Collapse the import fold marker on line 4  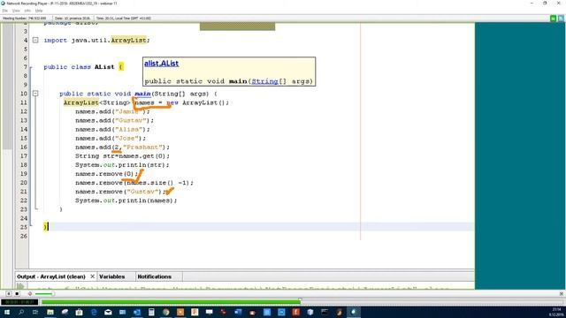[x=35, y=40]
